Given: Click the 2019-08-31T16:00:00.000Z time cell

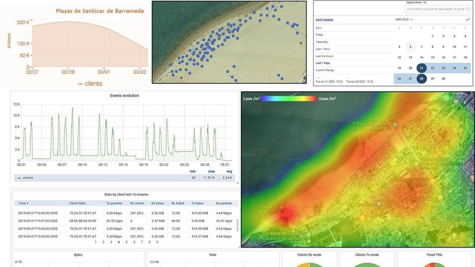Looking at the screenshot, I should (38, 213).
